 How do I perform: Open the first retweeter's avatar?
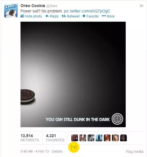(x=75, y=138)
